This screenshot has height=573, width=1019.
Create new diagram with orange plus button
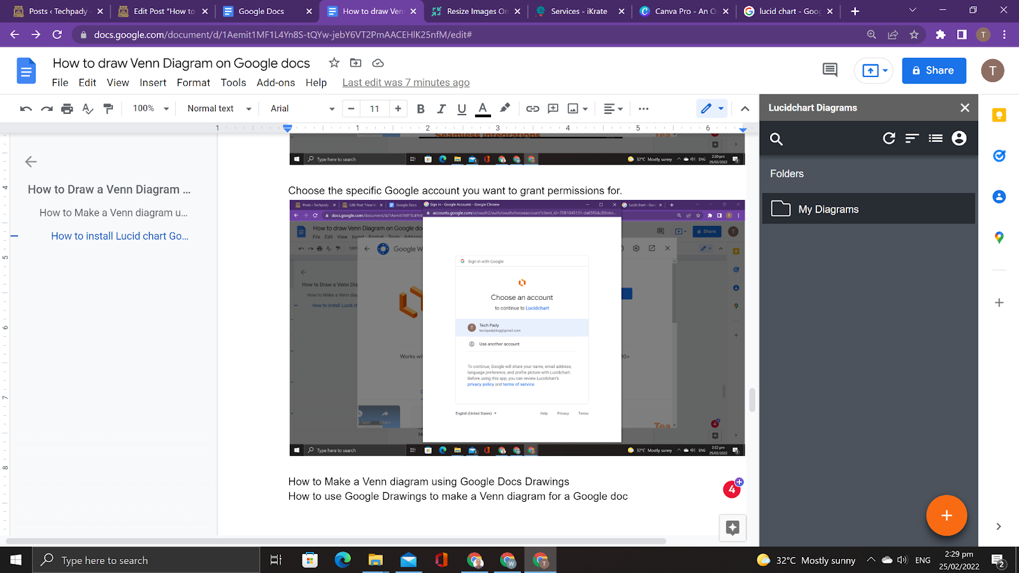coord(946,516)
